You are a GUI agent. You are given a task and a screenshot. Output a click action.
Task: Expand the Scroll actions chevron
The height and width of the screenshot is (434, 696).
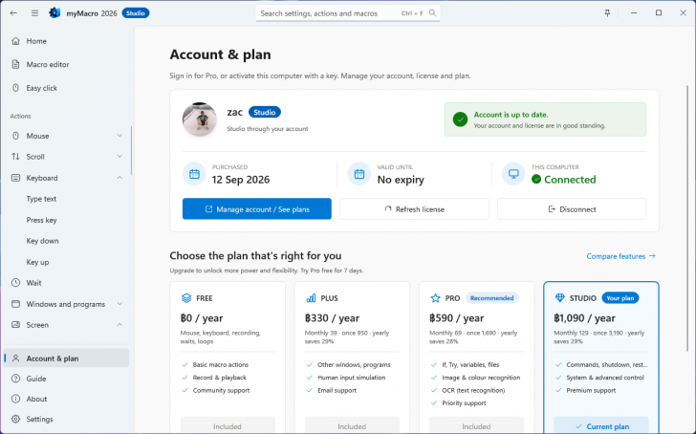(120, 156)
